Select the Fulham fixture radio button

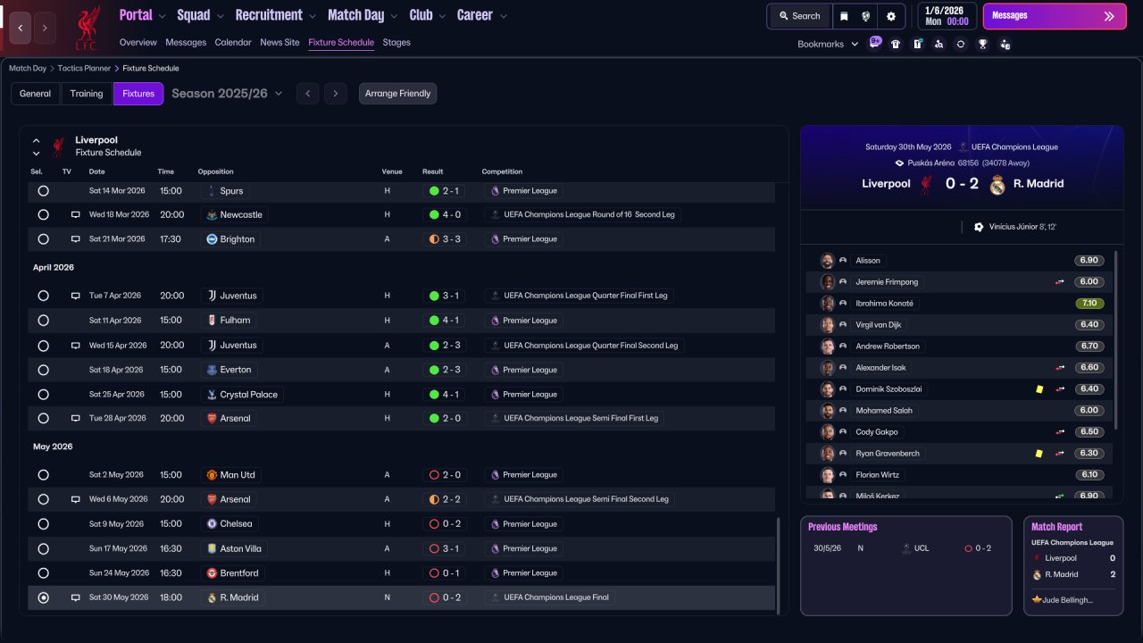[x=43, y=321]
